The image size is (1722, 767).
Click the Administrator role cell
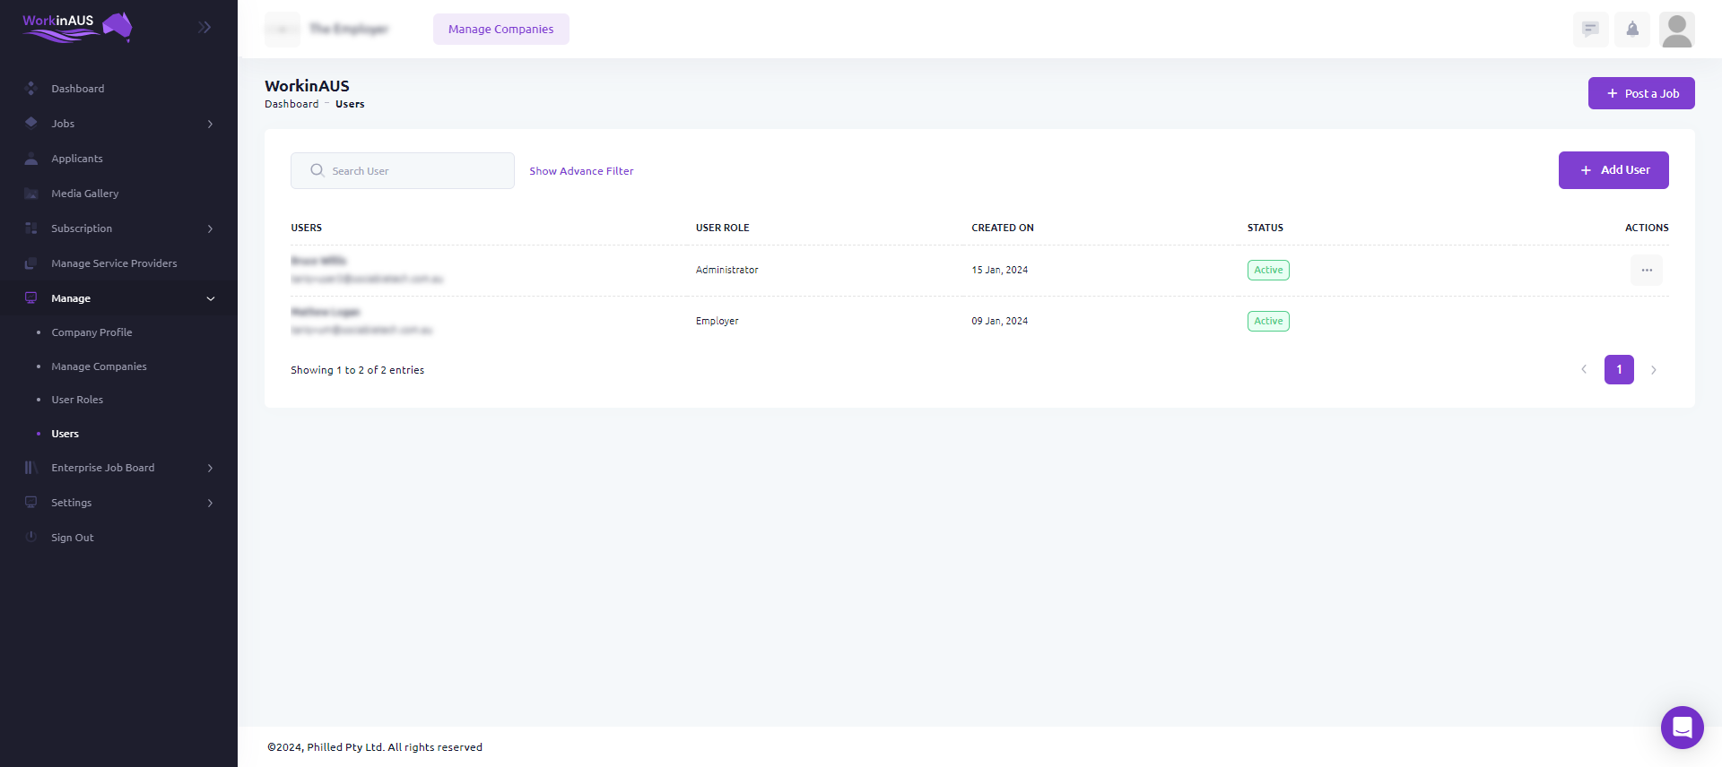726,270
